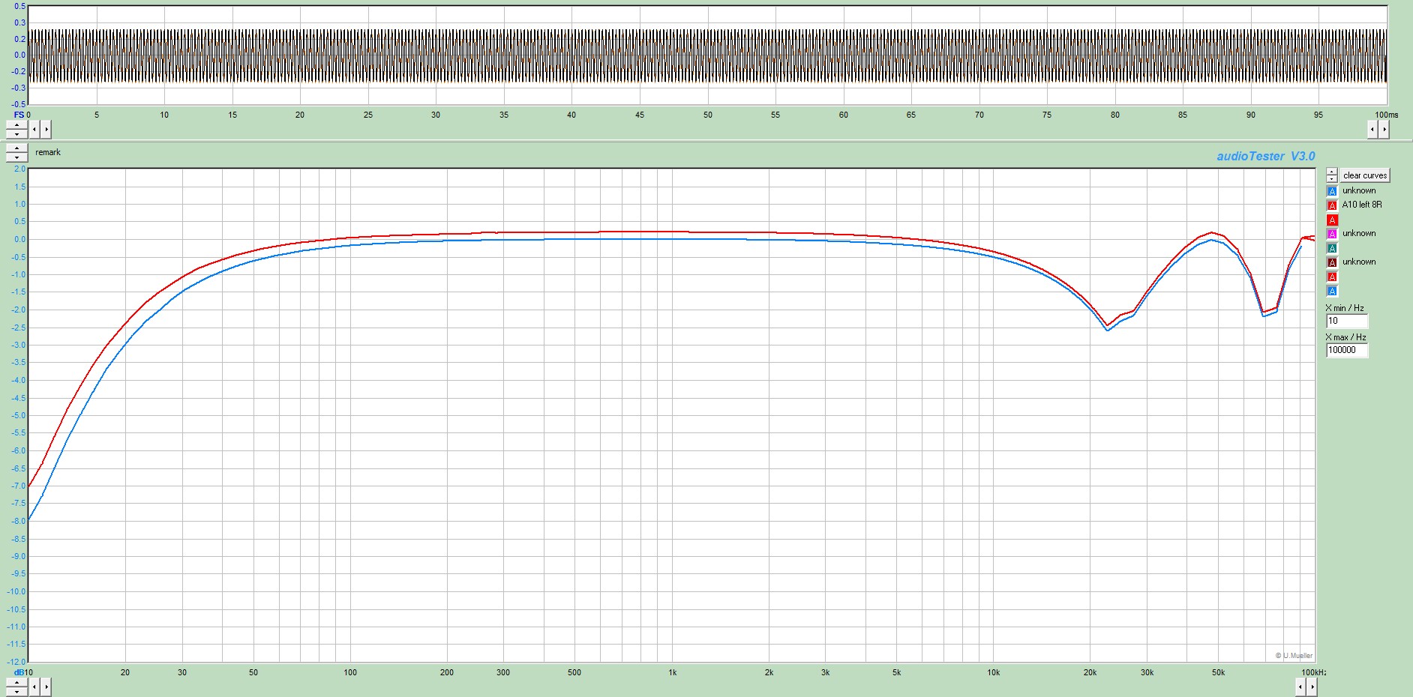Click down arrow of stepper beside clear curves
Image resolution: width=1413 pixels, height=697 pixels.
[1331, 179]
